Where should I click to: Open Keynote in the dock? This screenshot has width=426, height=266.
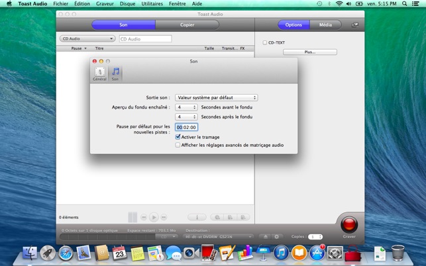pyautogui.click(x=263, y=253)
